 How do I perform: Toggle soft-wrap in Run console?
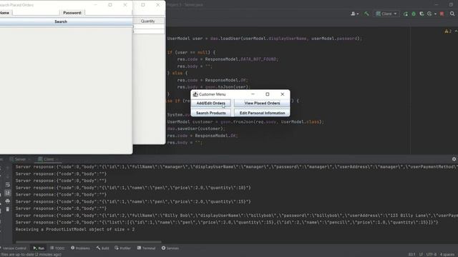click(8, 185)
